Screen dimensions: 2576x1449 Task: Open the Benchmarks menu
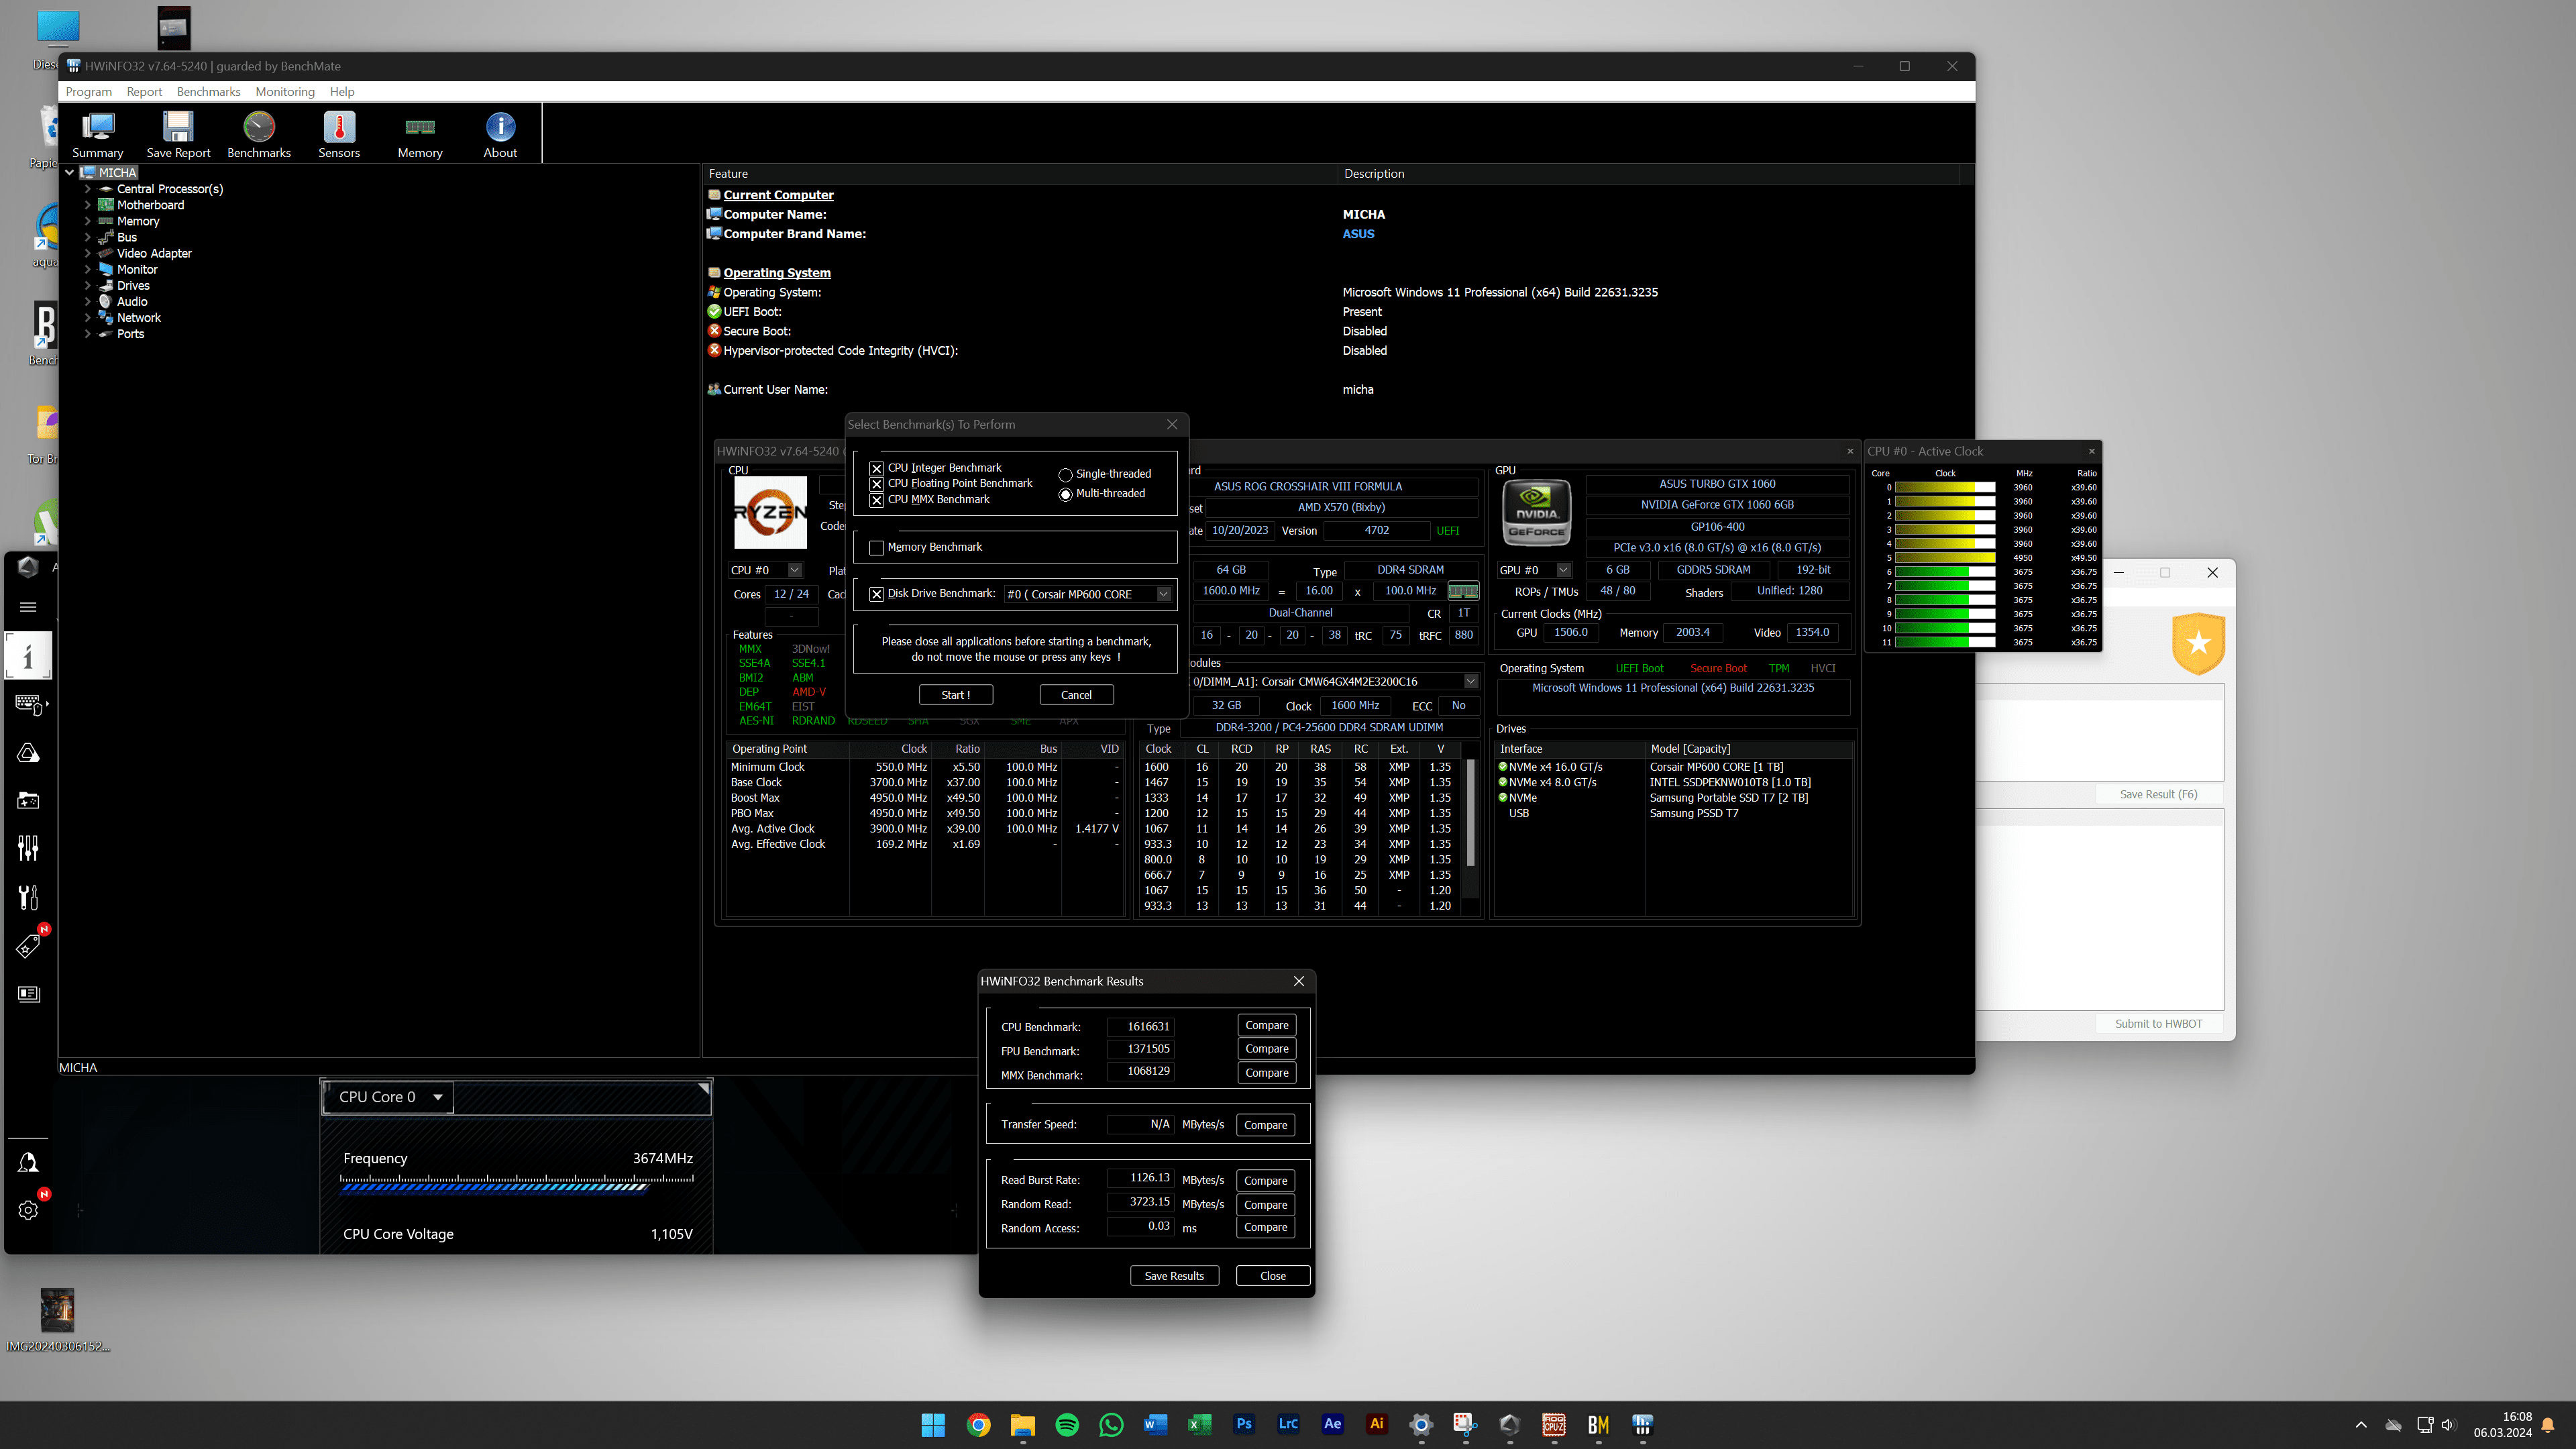(x=208, y=91)
